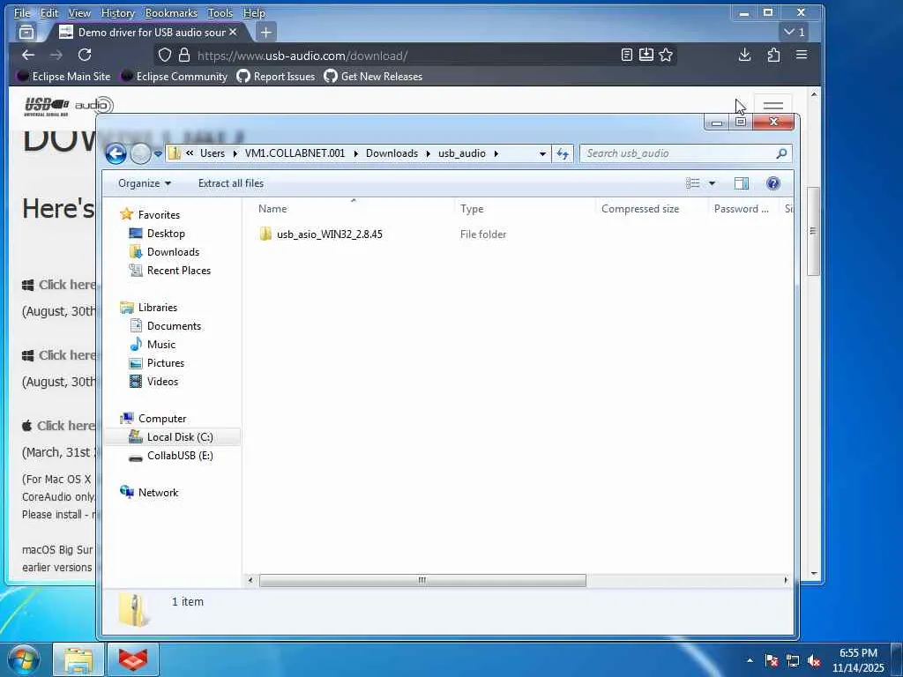Screen dimensions: 903x677
Task: Expand arrow after usb_audio breadcrumb
Action: click(496, 153)
